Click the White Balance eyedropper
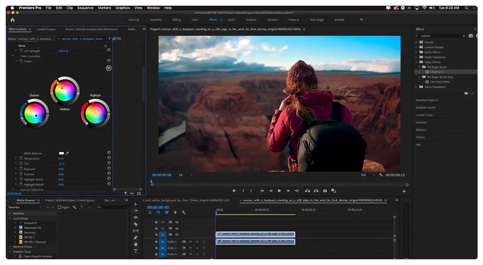The height and width of the screenshot is (265, 483). click(x=67, y=153)
